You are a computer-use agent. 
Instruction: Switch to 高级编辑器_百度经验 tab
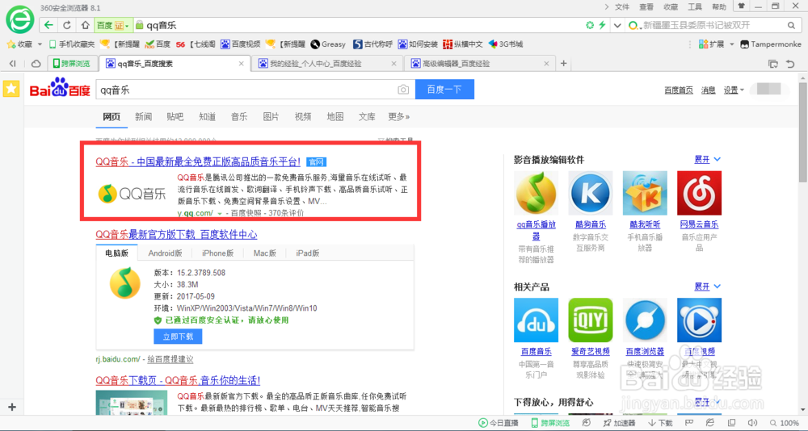[x=480, y=63]
